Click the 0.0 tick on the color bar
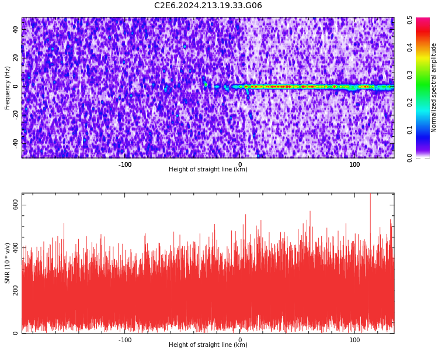The image size is (438, 351). (x=409, y=158)
